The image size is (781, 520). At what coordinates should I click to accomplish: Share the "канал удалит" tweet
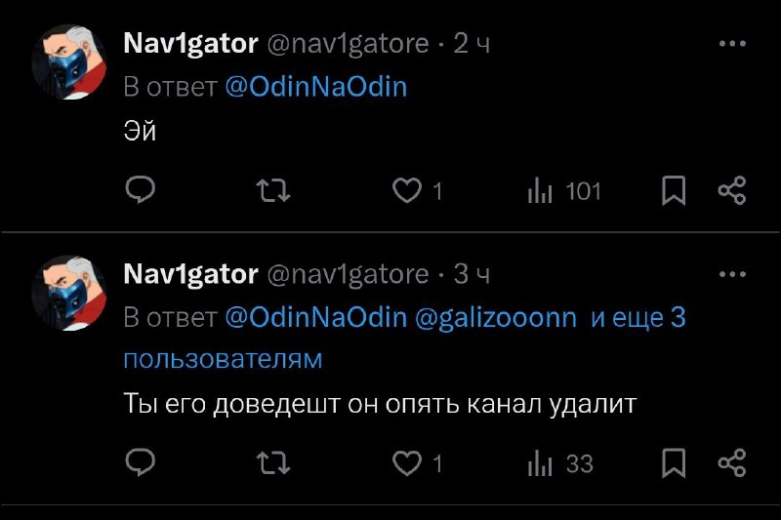tap(732, 462)
